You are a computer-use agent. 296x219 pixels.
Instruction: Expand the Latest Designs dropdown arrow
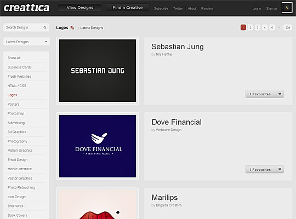pos(46,42)
